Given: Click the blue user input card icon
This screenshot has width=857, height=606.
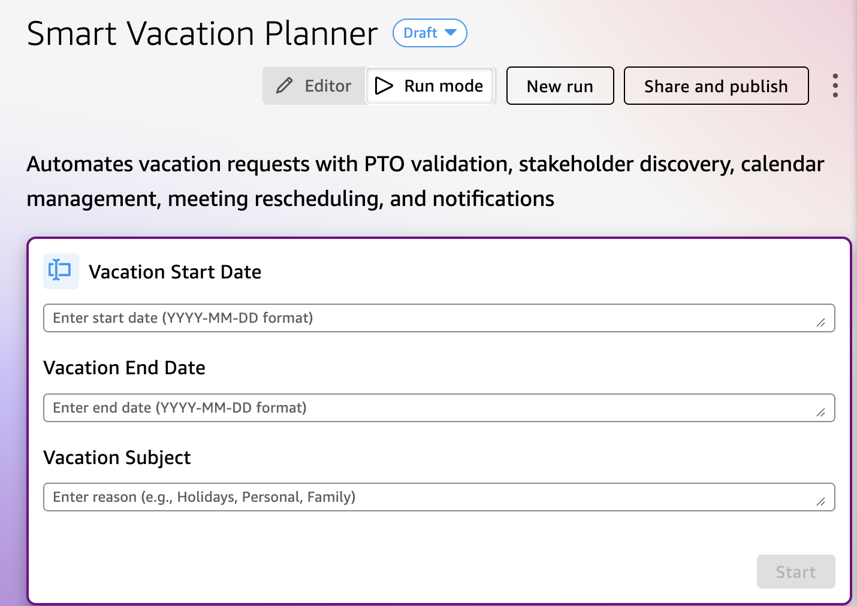Looking at the screenshot, I should click(x=61, y=271).
